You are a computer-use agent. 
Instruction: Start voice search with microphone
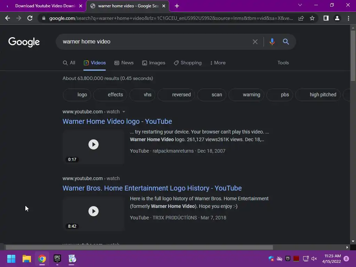[272, 42]
